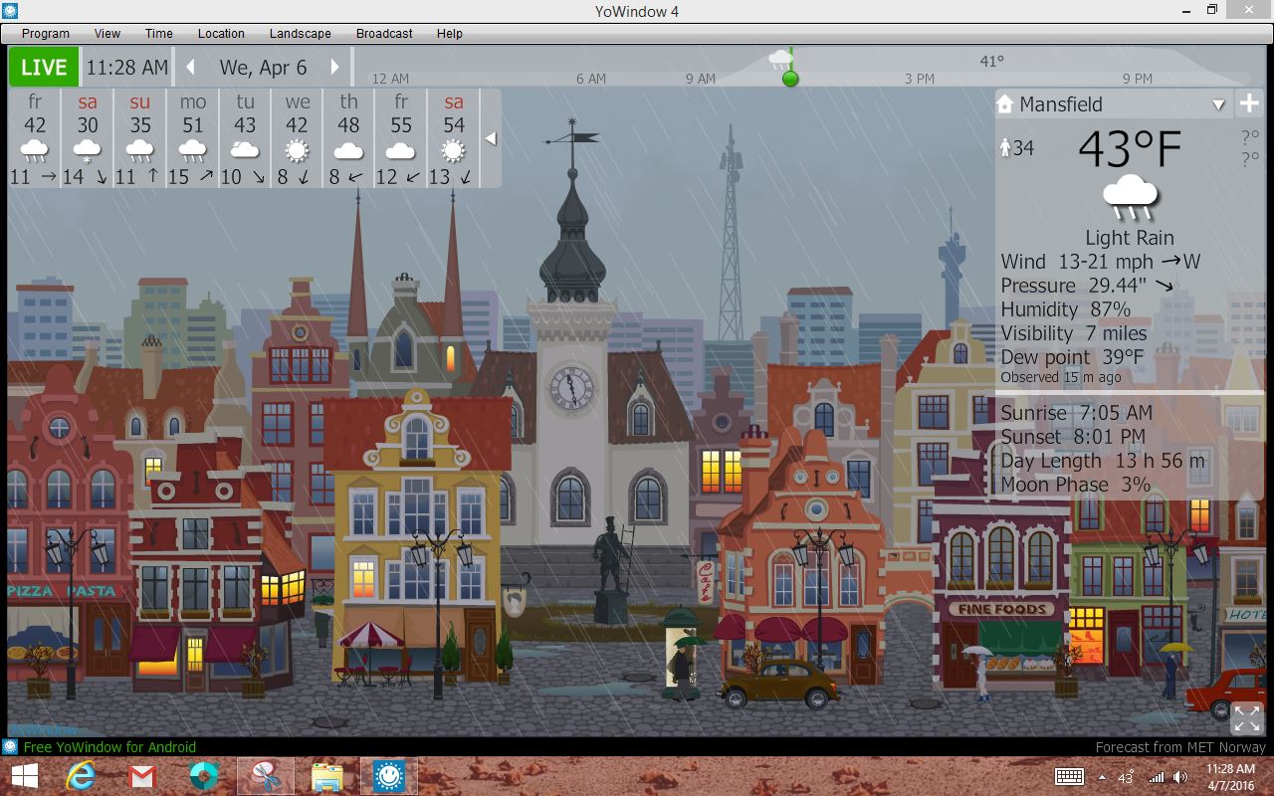Add a new location with plus icon

coord(1248,103)
